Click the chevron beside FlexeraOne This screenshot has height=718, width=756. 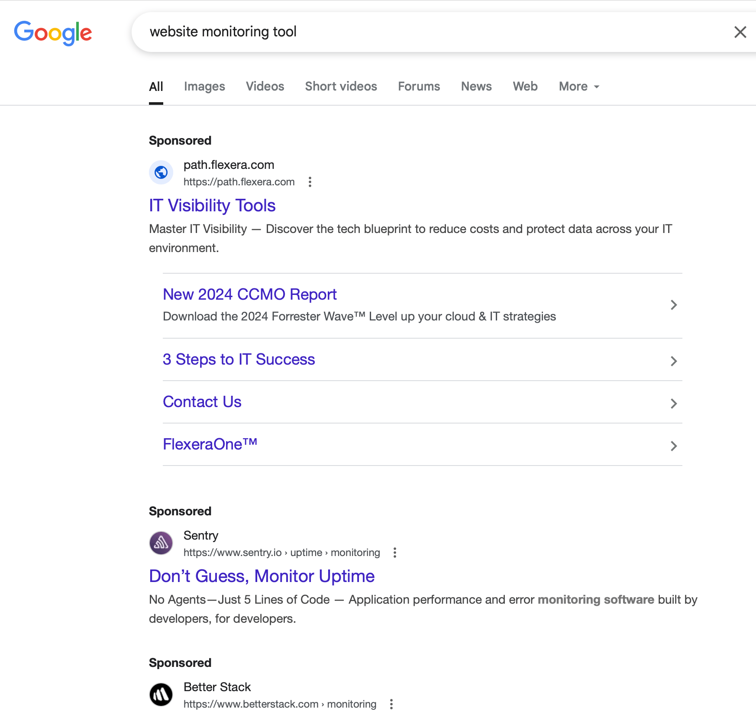point(674,446)
